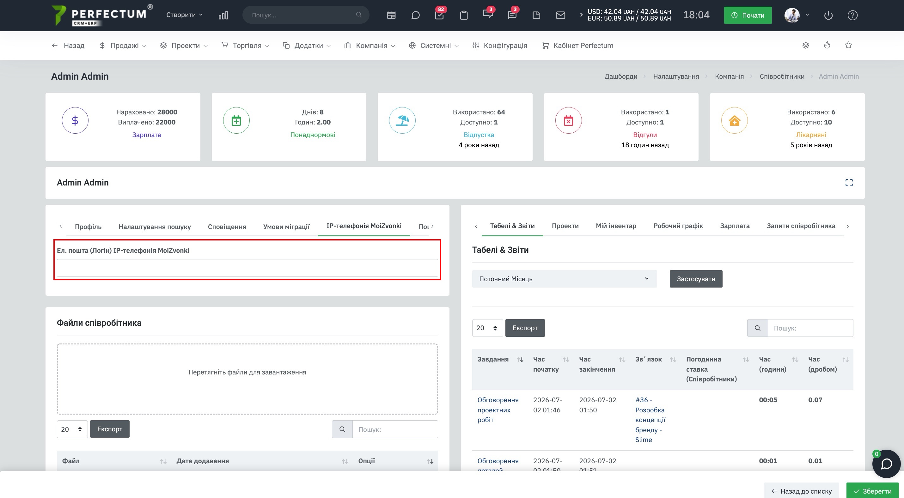
Task: Open the Зарплата link in salary card
Action: [x=146, y=135]
